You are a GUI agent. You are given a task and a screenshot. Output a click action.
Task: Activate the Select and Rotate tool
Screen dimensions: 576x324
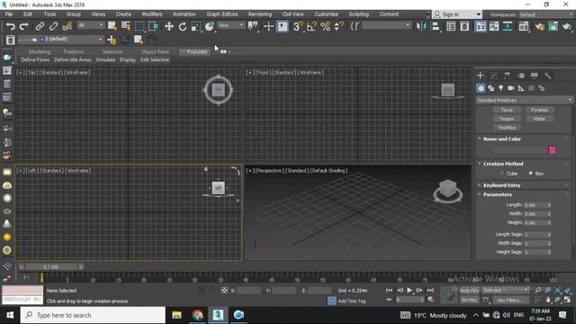[183, 26]
